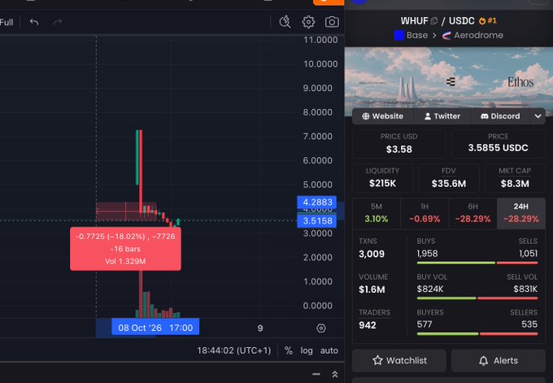Open chart settings gear
Screen dimensions: 553x383
(x=308, y=22)
